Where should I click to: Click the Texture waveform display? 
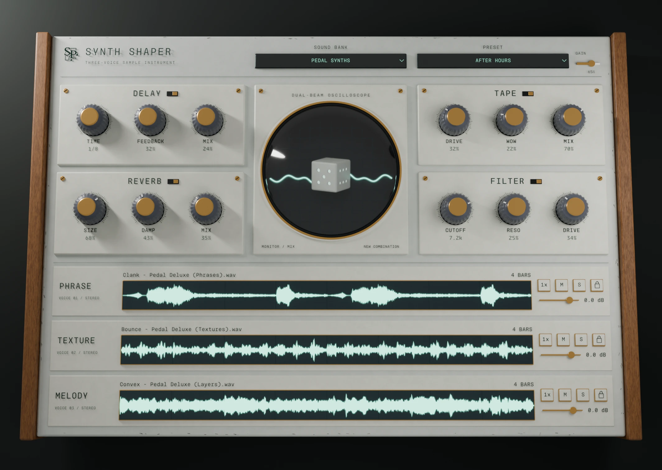[x=327, y=350]
